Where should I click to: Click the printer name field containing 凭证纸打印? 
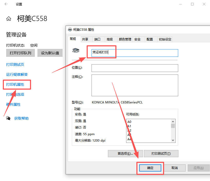click(x=135, y=53)
